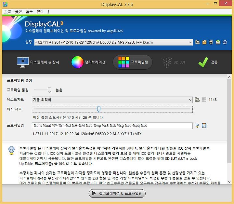Click the color wheel Calibration icon
234x204 pixels.
point(77,62)
